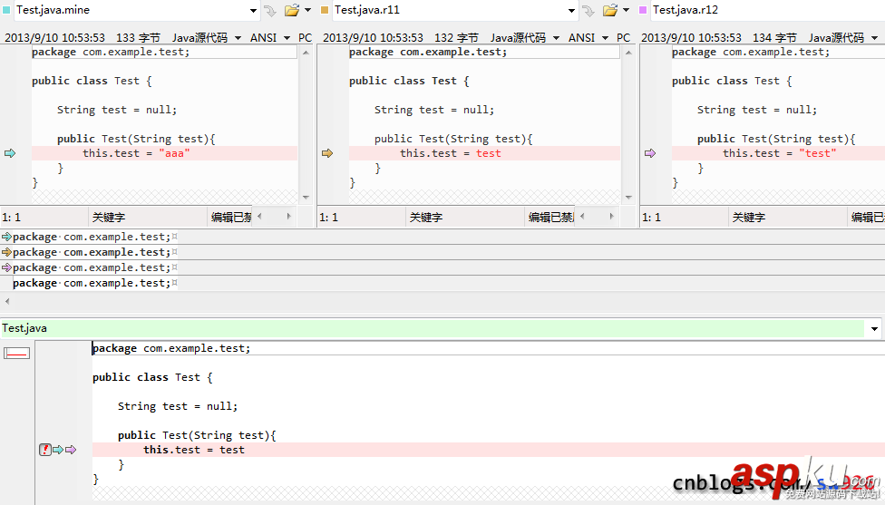Screen dimensions: 885x505
Task: Open the browse-folder icon for Test.java.r11
Action: 610,10
